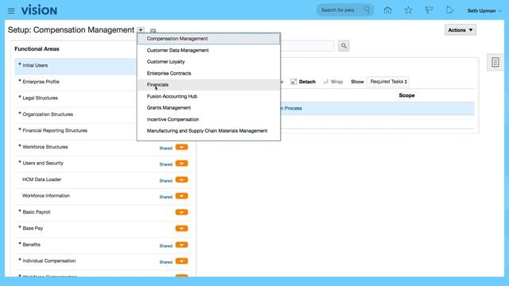Select the Users and Security functional area

coord(43,163)
